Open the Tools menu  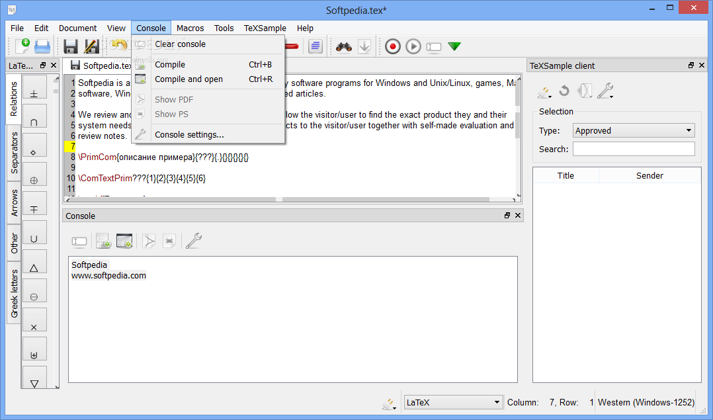[224, 28]
